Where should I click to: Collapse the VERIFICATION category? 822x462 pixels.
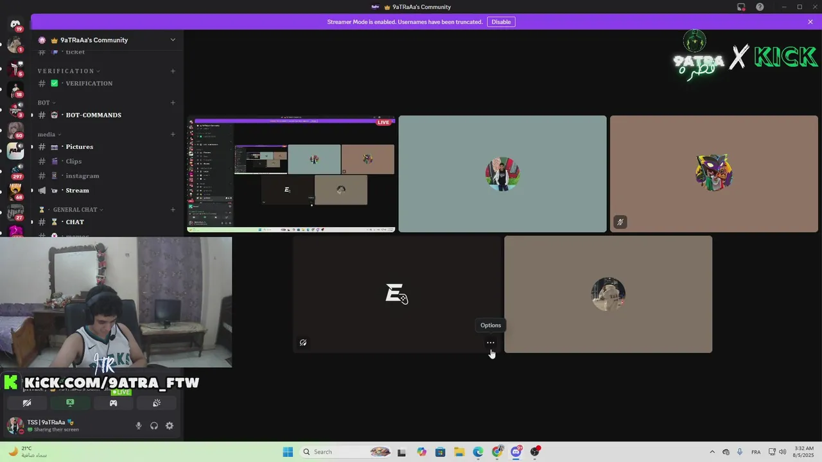[x=69, y=71]
